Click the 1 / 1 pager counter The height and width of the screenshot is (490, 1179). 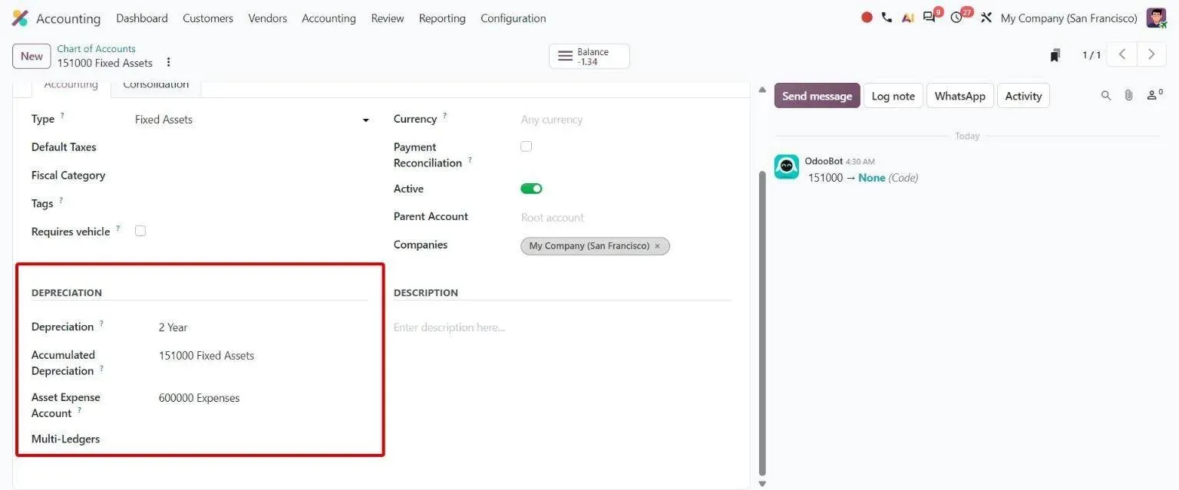pyautogui.click(x=1091, y=55)
